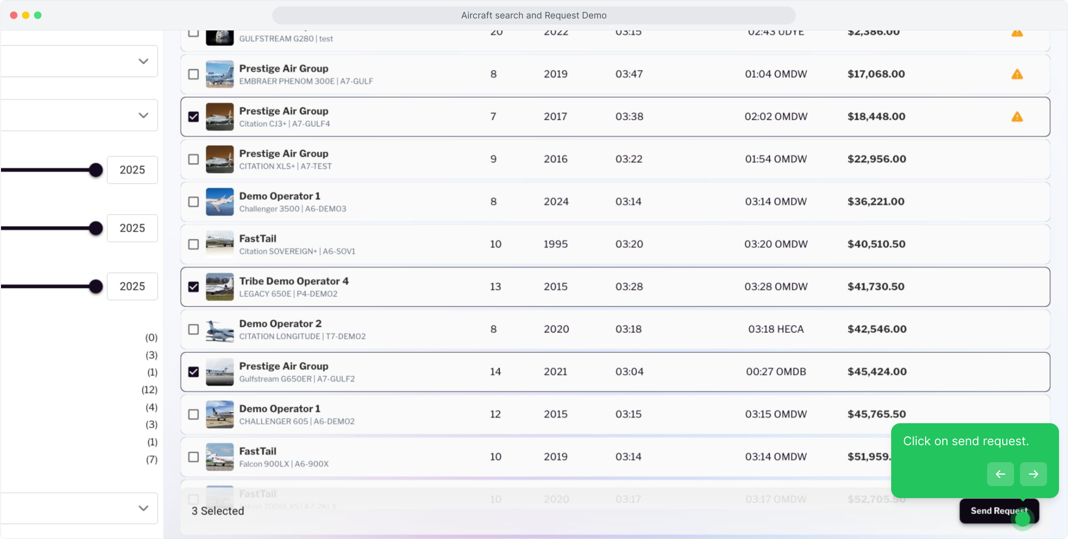Click warning icon on Embraer Phenom 300E row
This screenshot has width=1068, height=539.
1017,74
